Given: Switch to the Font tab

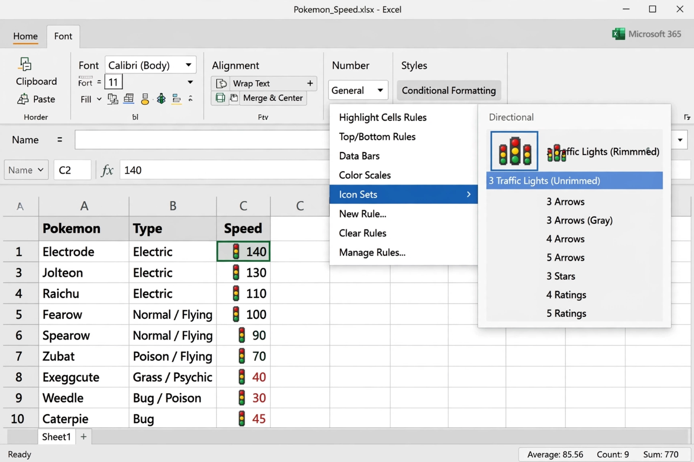Looking at the screenshot, I should pos(63,36).
